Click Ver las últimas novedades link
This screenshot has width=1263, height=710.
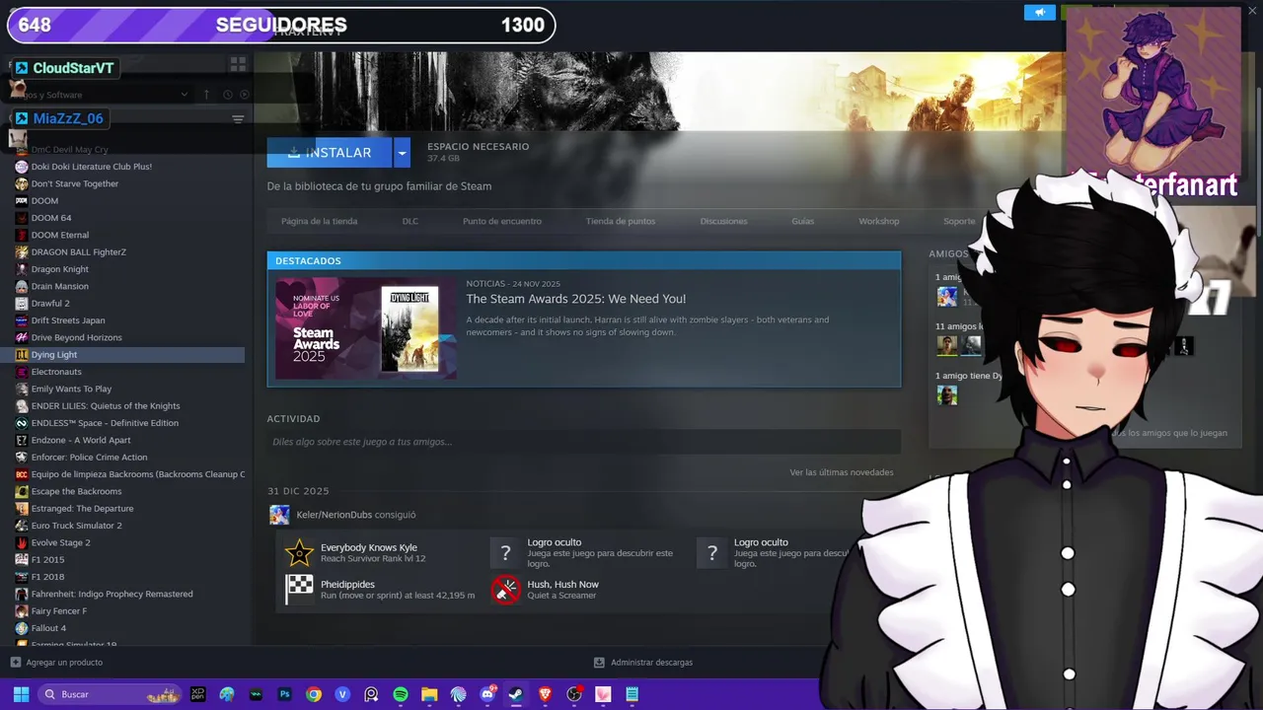pos(842,472)
